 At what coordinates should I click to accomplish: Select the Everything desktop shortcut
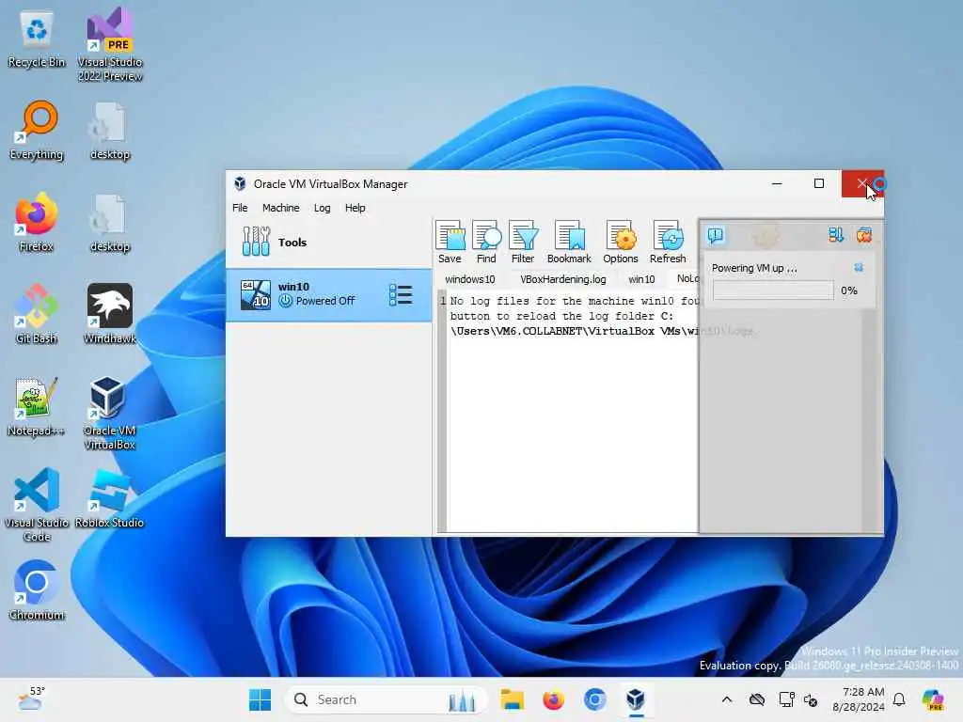37,131
